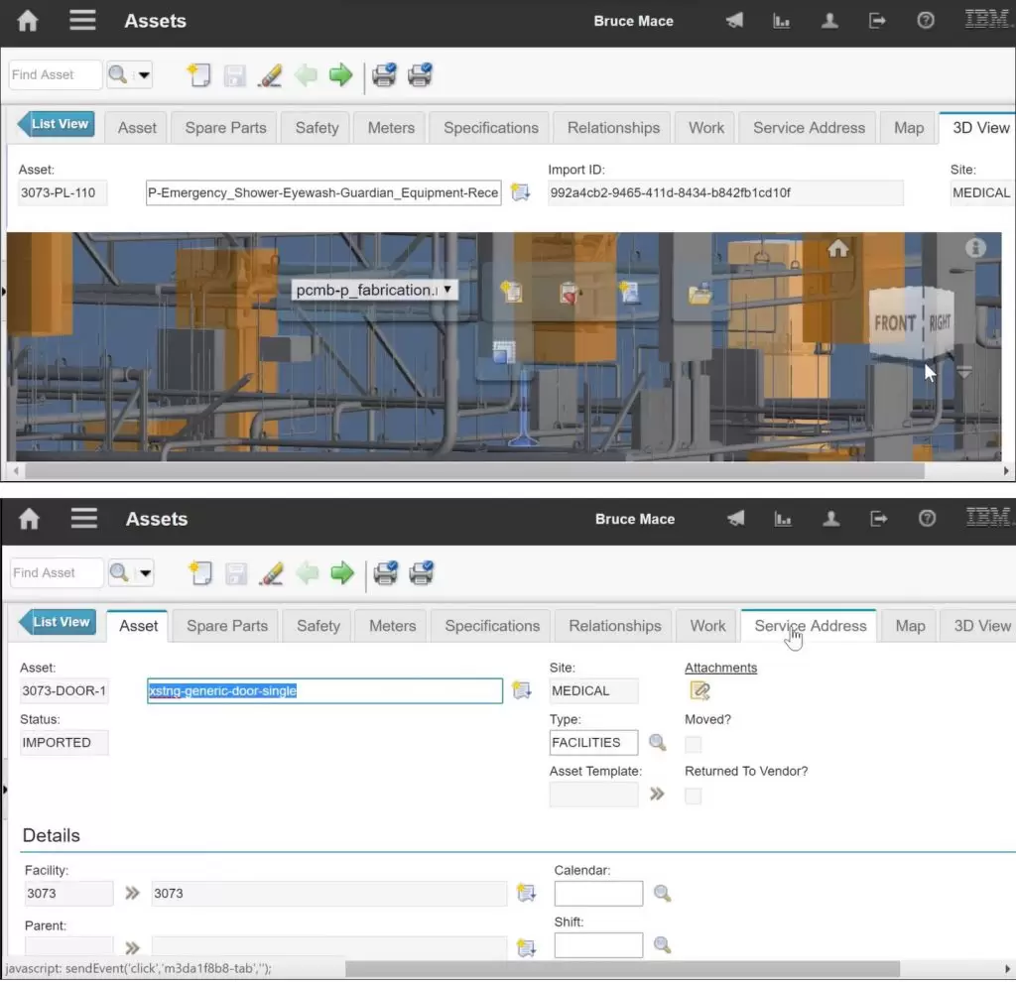Click the List View button in the lower window

(x=59, y=622)
